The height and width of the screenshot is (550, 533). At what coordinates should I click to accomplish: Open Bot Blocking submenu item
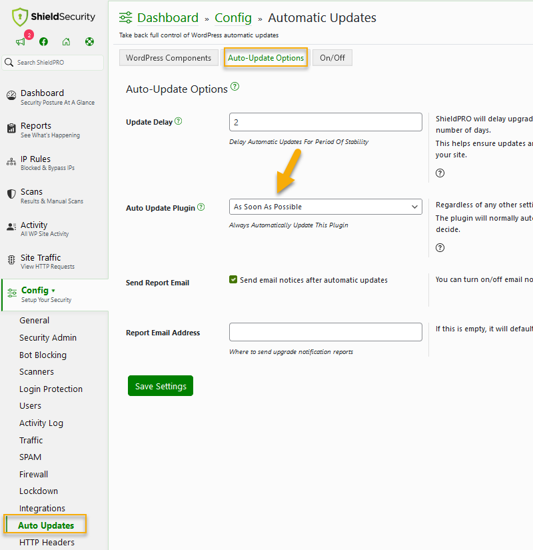point(43,355)
